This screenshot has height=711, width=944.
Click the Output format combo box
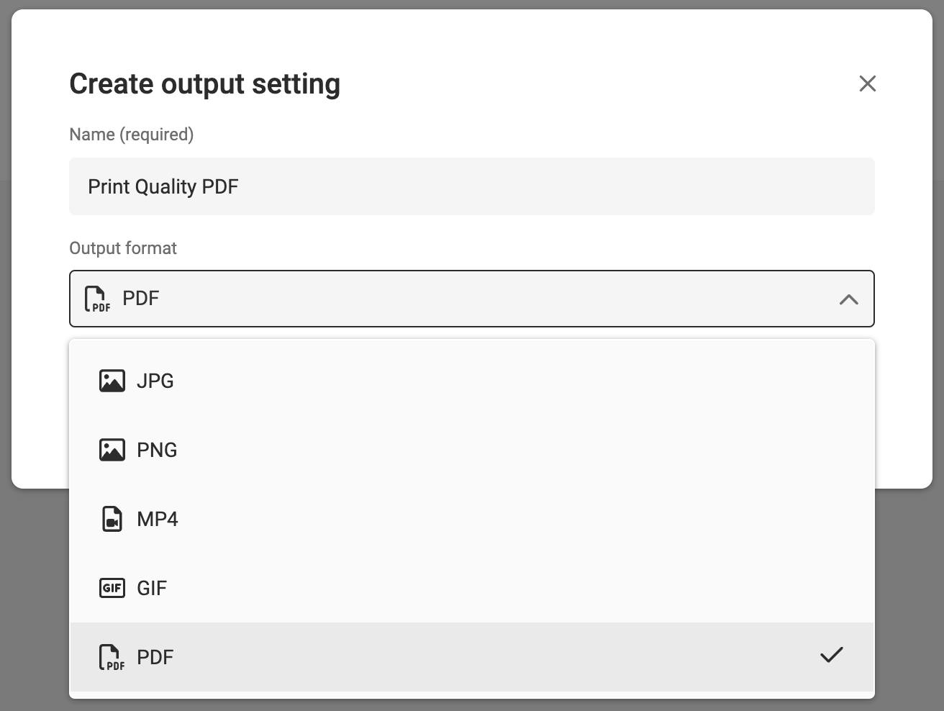click(x=472, y=299)
